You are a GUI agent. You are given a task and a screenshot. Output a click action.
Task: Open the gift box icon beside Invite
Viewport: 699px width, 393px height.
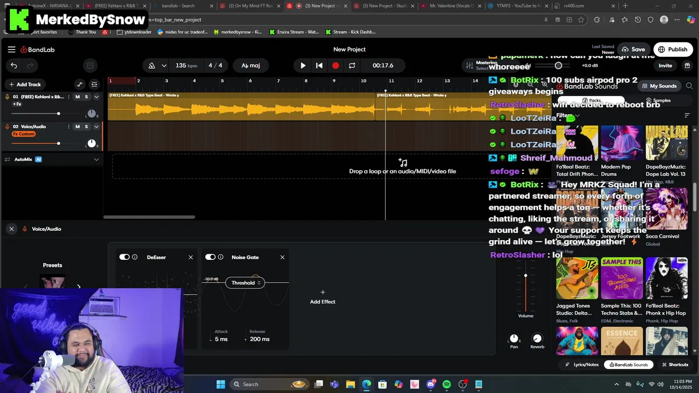[687, 65]
